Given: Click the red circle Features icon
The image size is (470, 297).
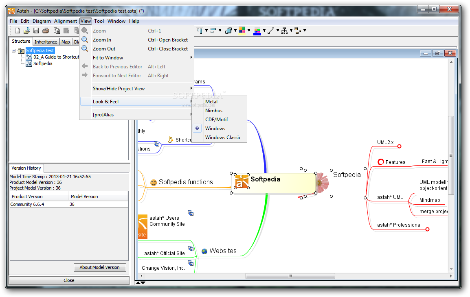Looking at the screenshot, I should click(381, 162).
